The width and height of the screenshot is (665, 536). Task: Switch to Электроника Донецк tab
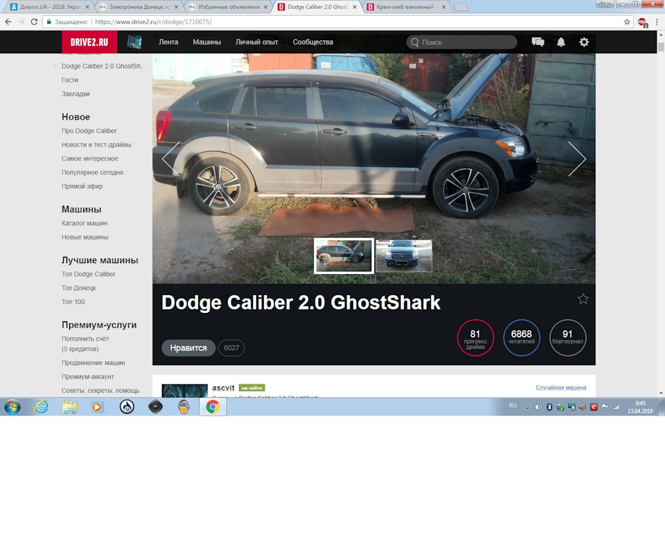(x=139, y=7)
